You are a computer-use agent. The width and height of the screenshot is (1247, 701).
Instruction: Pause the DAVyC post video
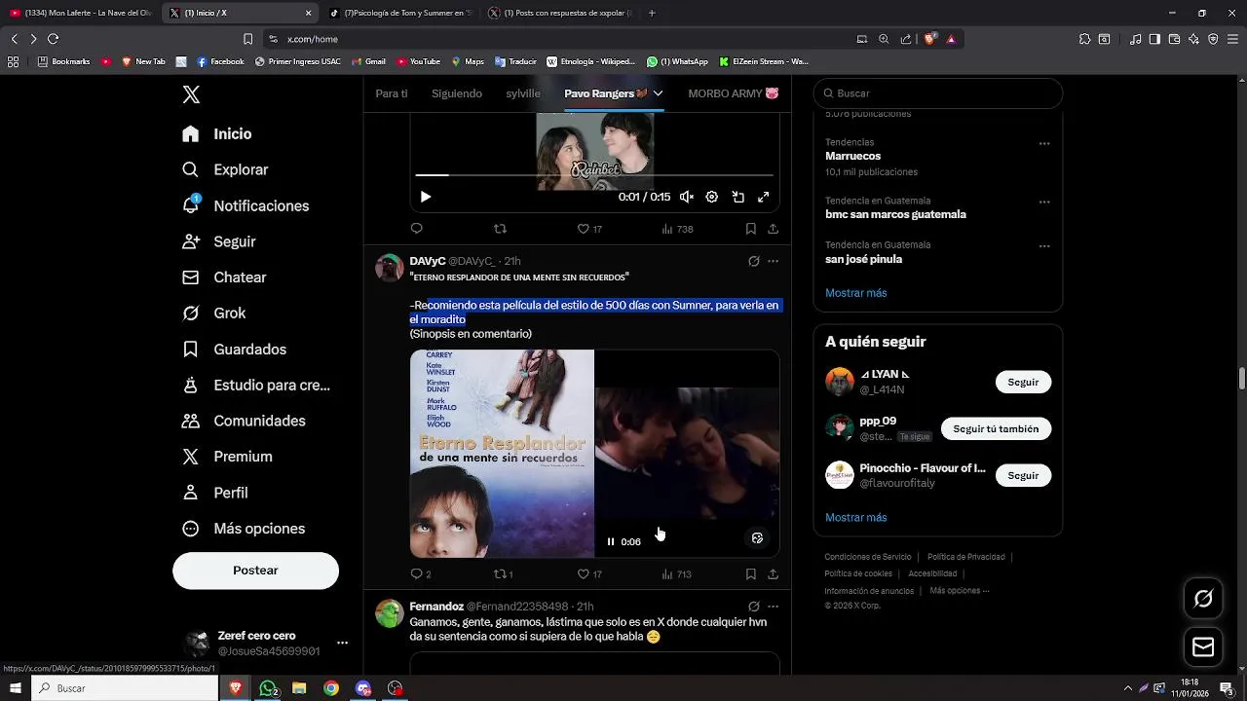tap(611, 542)
